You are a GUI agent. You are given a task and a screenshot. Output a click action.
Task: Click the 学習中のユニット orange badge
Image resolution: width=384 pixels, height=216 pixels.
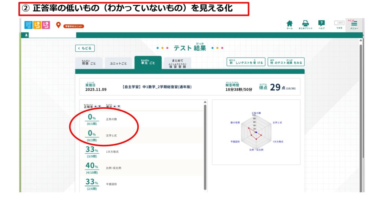(73, 26)
